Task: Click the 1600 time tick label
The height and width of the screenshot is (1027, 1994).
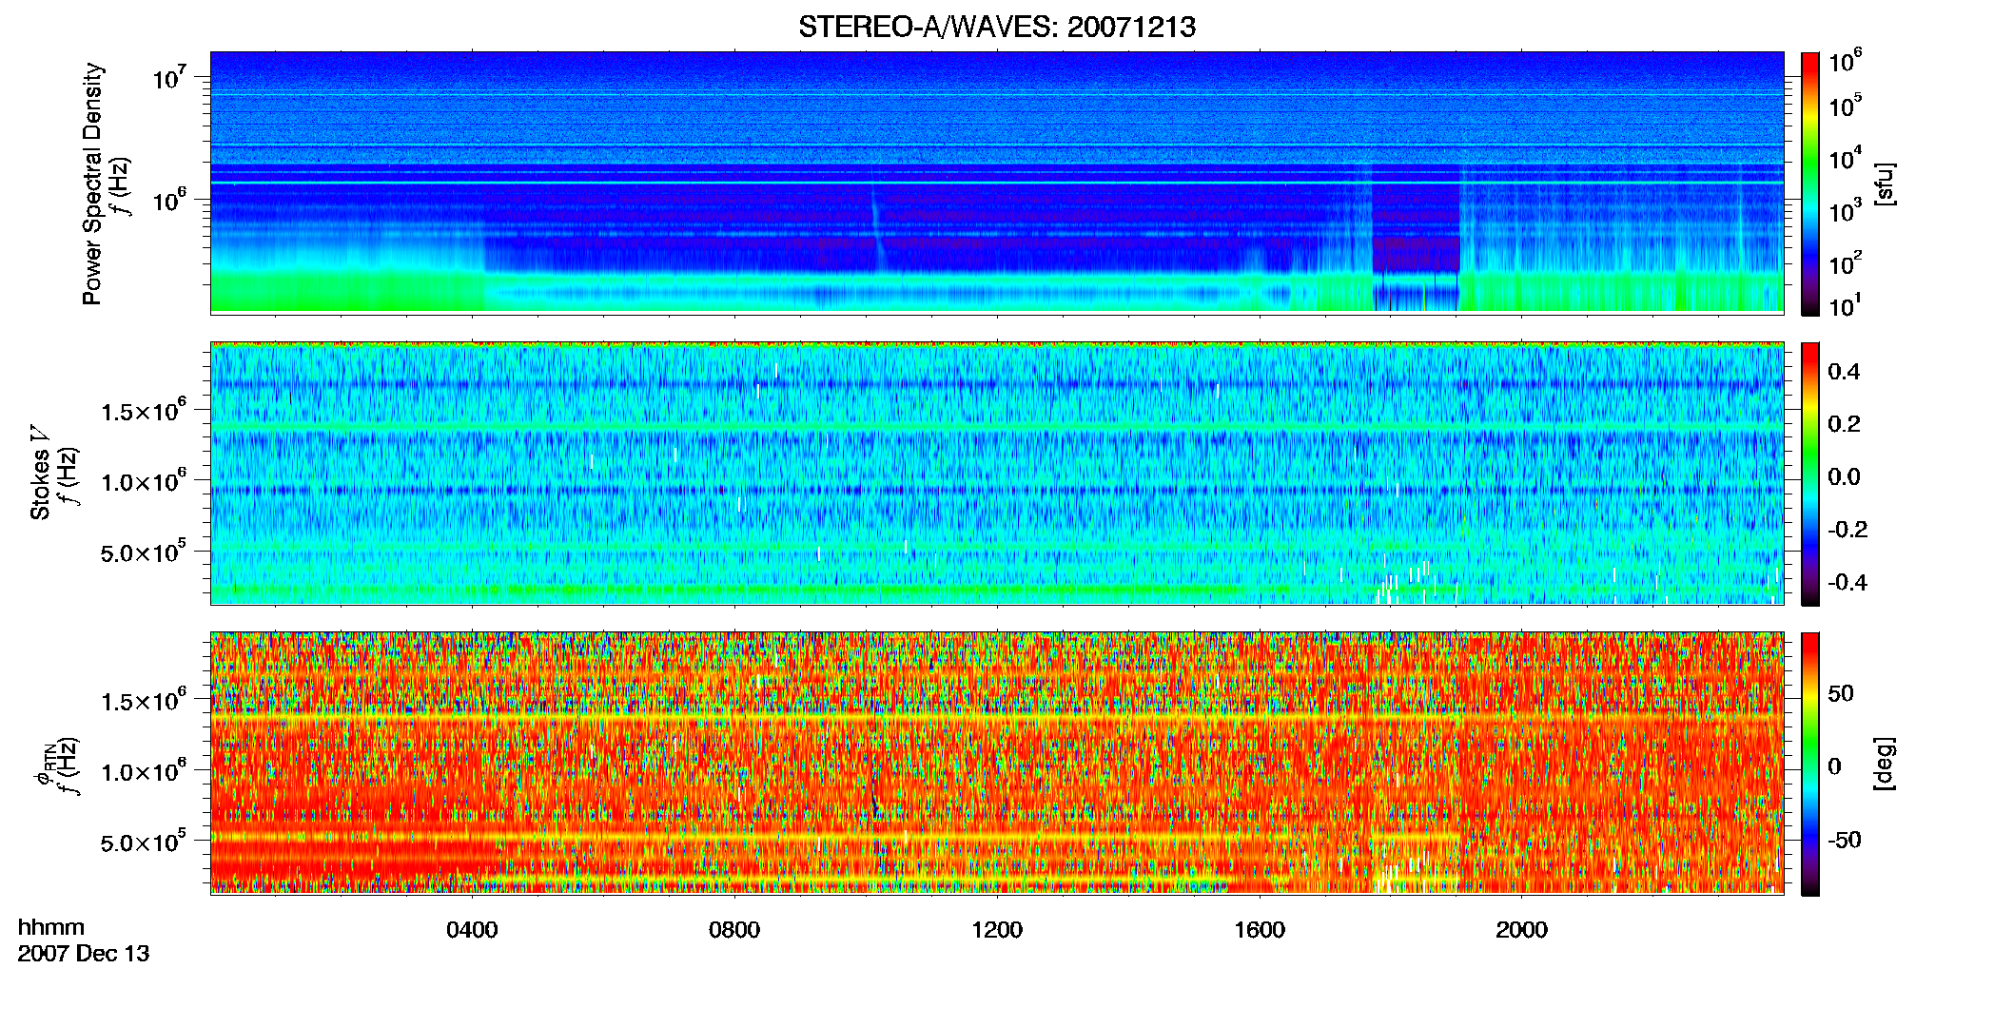Action: [x=1260, y=930]
